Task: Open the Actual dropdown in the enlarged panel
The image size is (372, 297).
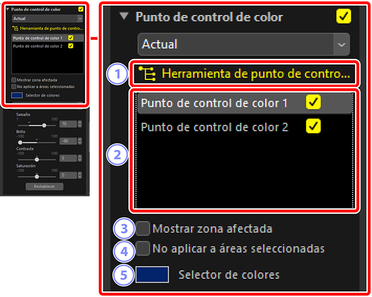Action: pos(244,44)
